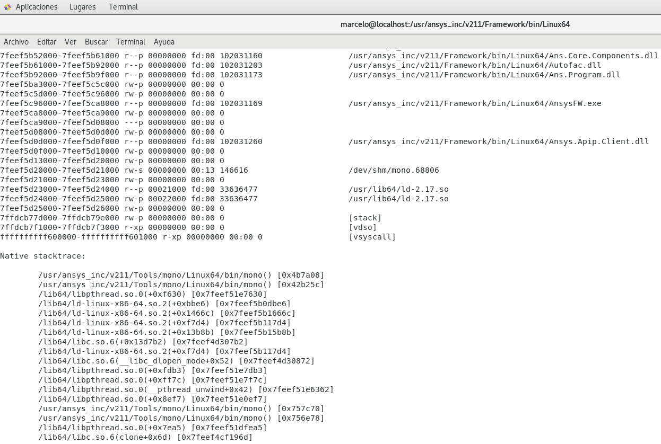Open the Buscar menu
The height and width of the screenshot is (444, 661).
96,42
